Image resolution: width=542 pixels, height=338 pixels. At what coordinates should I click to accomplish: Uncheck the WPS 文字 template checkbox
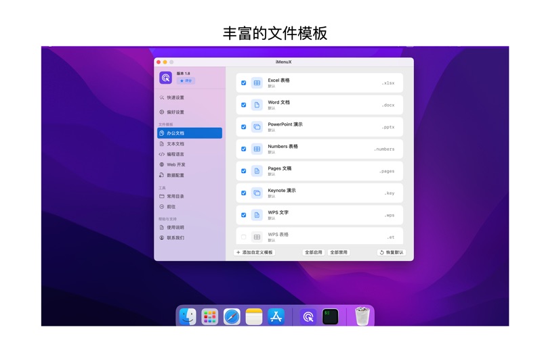coord(243,215)
